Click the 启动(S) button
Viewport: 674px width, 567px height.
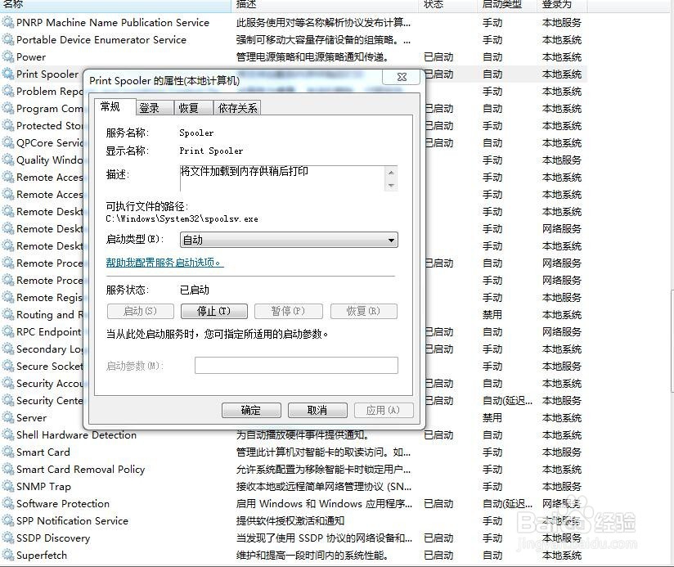140,311
